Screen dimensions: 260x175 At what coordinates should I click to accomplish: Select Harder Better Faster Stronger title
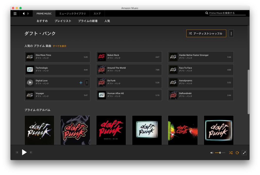(194, 55)
